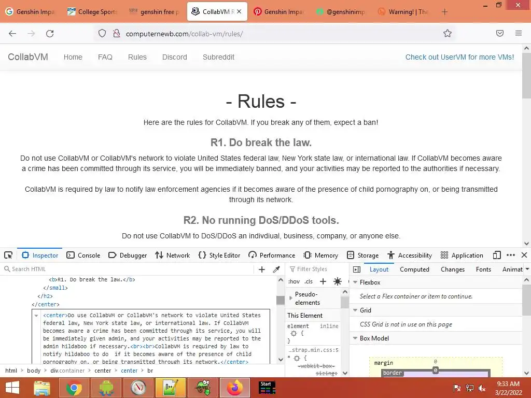Screen dimensions: 531x398
Task: Collapse the Grid section
Action: [x=355, y=310]
